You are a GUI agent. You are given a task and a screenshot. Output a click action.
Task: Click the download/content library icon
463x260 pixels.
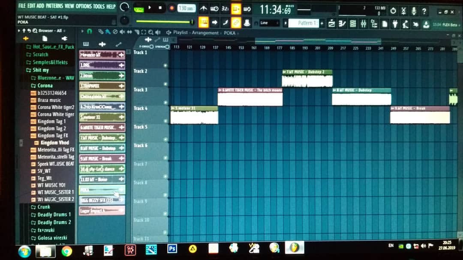[x=426, y=24]
